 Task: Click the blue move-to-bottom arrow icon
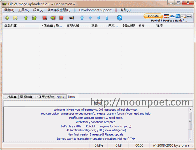107,18
